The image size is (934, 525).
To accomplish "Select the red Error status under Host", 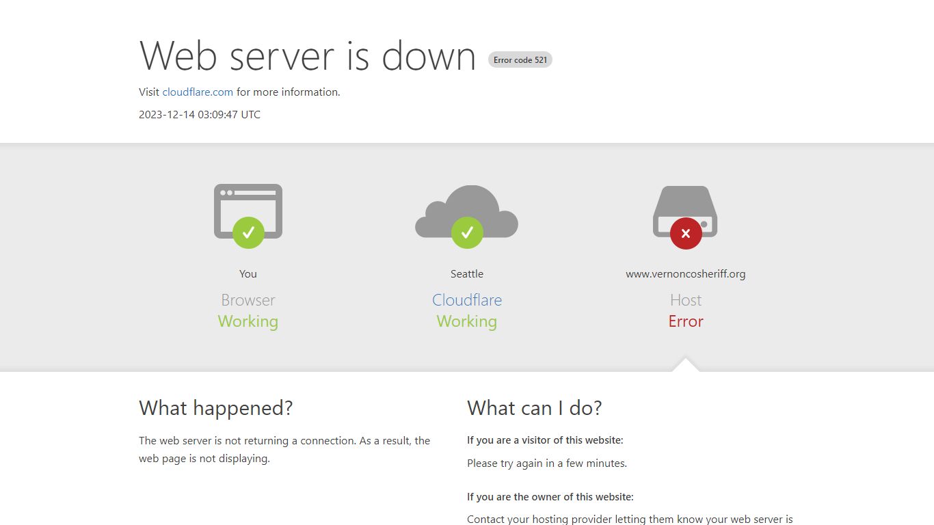I will pyautogui.click(x=686, y=321).
